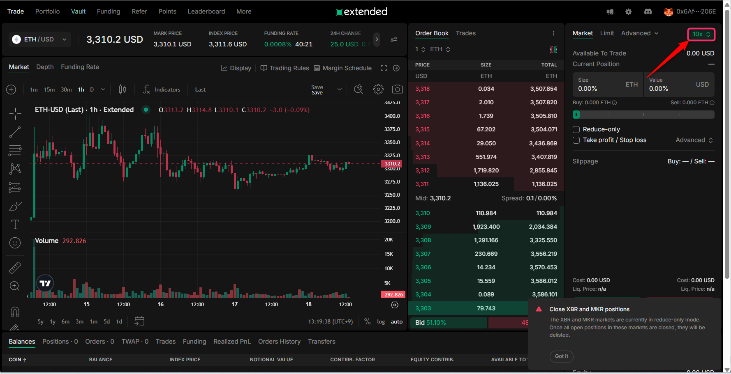Open the Discord icon in header
The width and height of the screenshot is (731, 374).
point(648,12)
